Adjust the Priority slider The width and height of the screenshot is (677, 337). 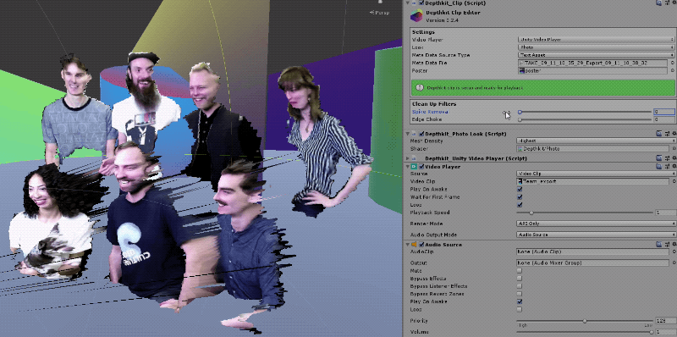click(x=585, y=321)
